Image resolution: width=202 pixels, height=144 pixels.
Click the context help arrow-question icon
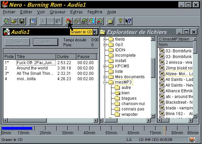[128, 21]
